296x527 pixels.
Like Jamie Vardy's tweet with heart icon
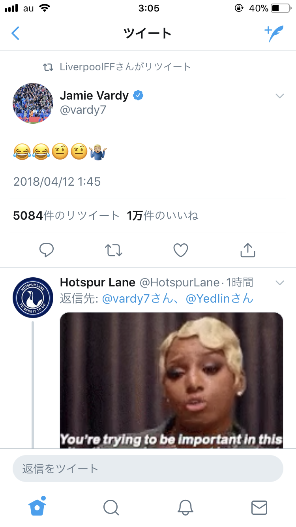click(x=181, y=250)
